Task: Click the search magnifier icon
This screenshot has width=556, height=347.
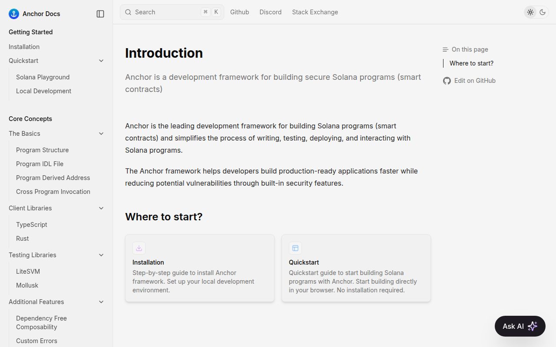Action: [128, 12]
